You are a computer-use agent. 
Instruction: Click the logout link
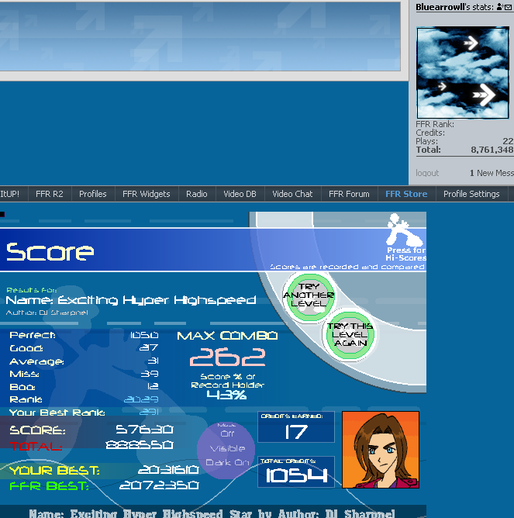pos(427,173)
